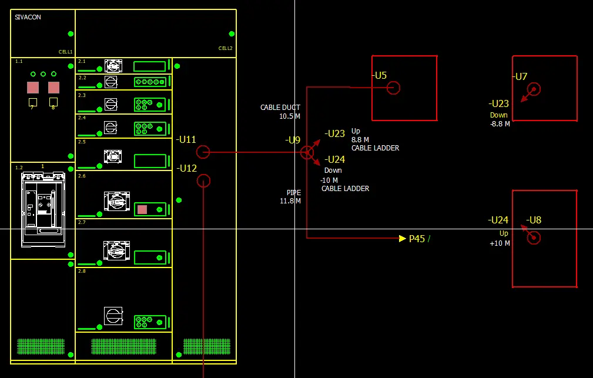Viewport: 593px width, 378px height.
Task: Select the -U5 circle terminal
Action: pyautogui.click(x=393, y=88)
